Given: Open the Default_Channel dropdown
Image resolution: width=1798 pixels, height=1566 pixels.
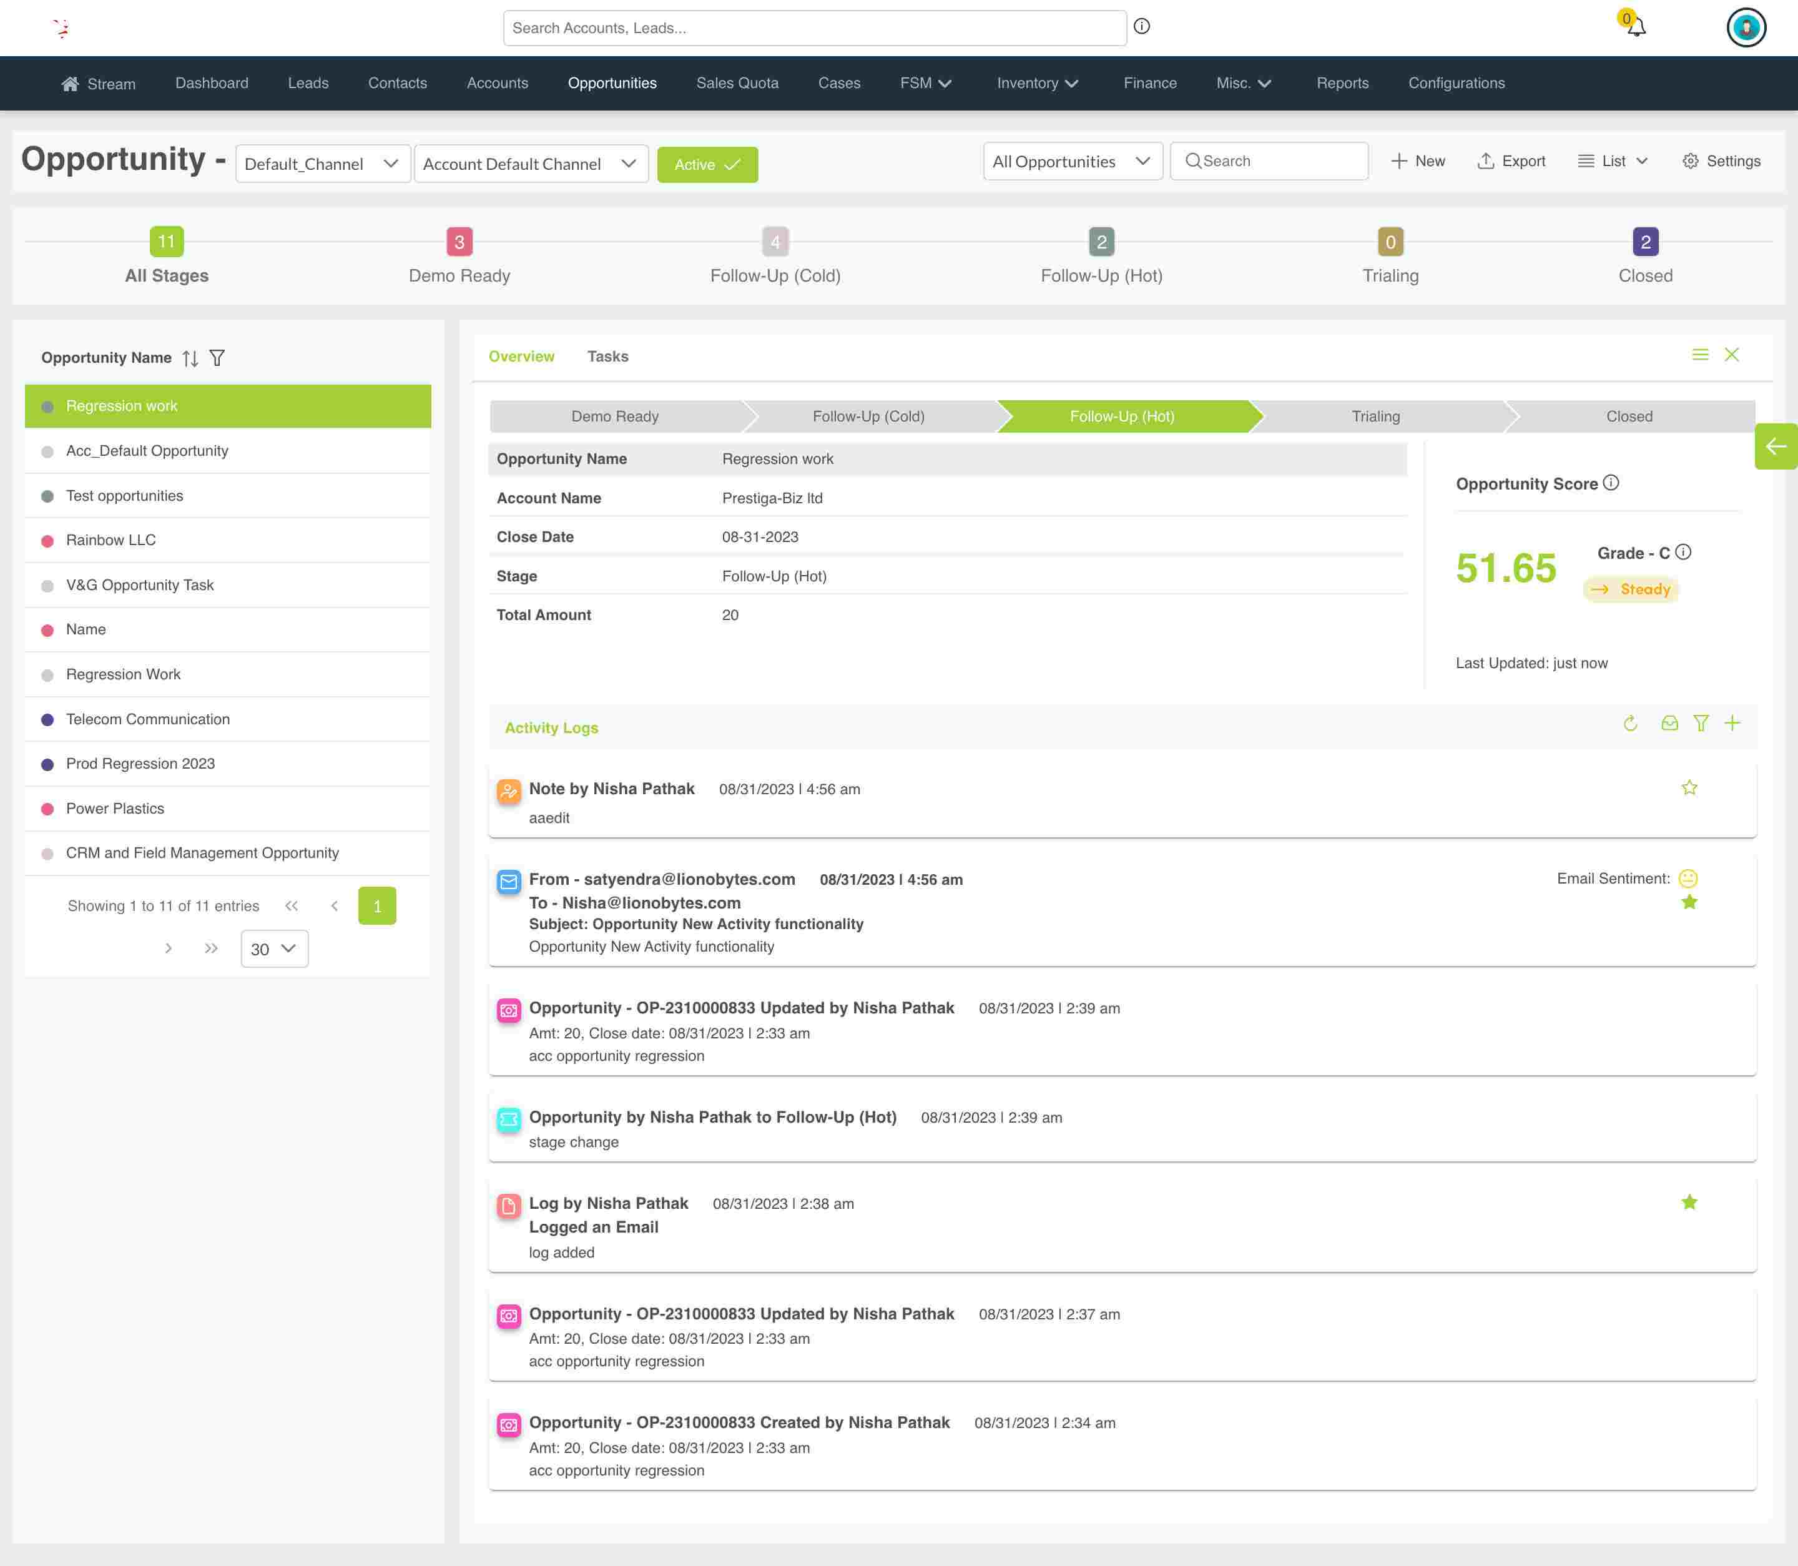Looking at the screenshot, I should tap(322, 164).
